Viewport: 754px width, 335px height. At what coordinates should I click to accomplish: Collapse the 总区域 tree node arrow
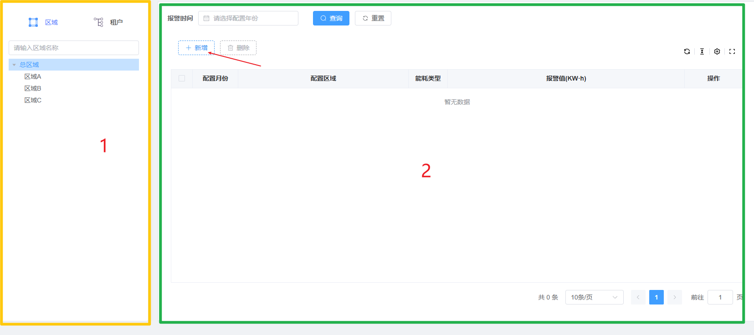[14, 65]
